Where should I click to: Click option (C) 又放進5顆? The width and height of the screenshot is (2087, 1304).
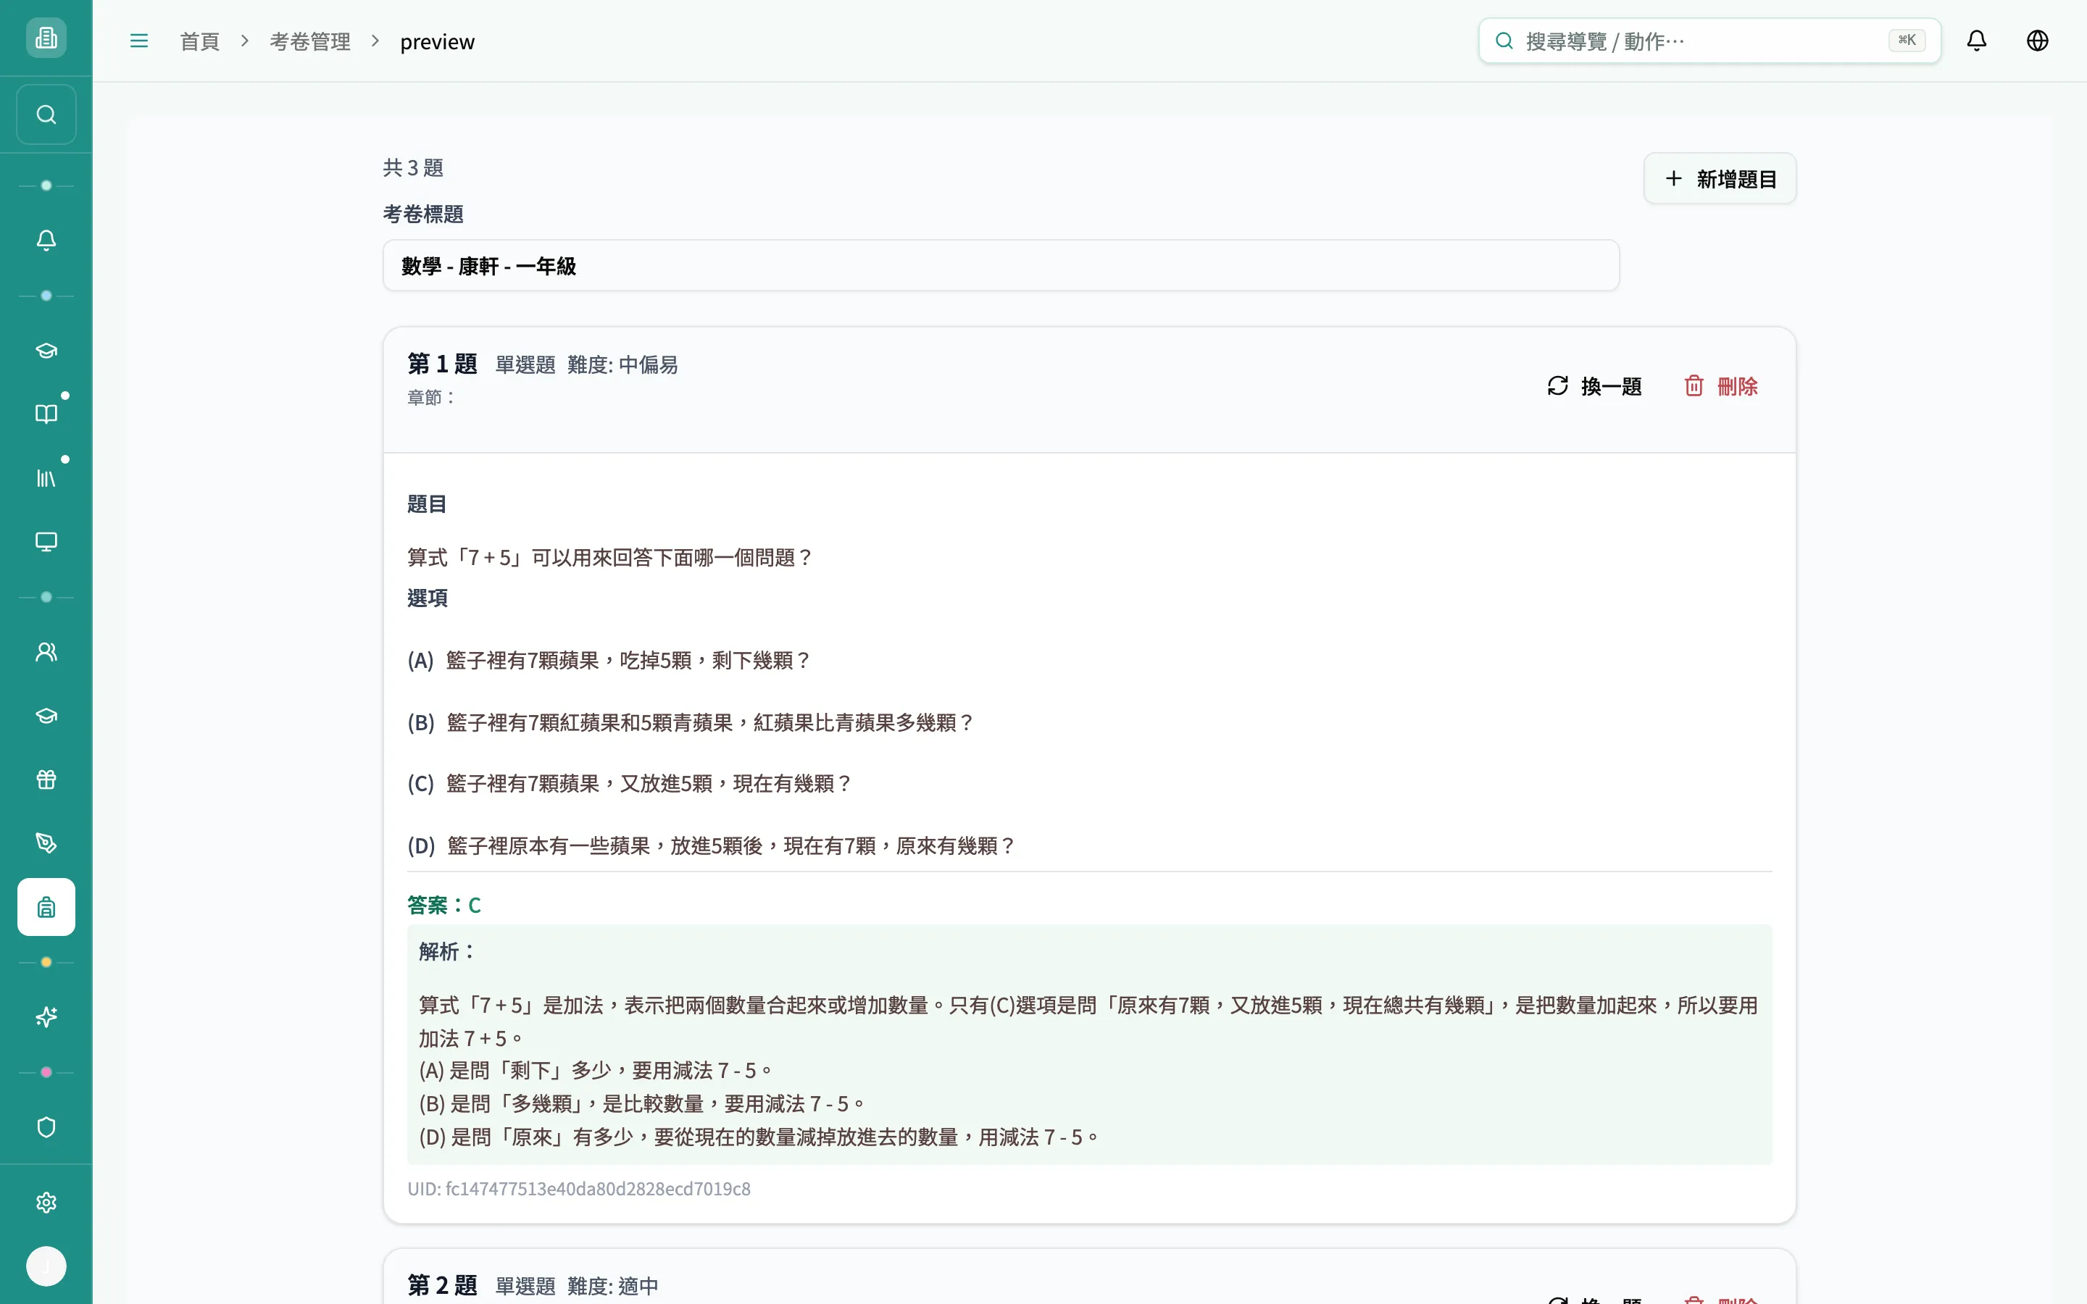tap(630, 784)
